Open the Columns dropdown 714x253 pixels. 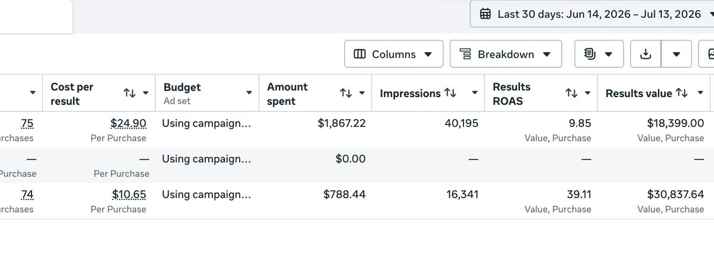[x=393, y=54]
